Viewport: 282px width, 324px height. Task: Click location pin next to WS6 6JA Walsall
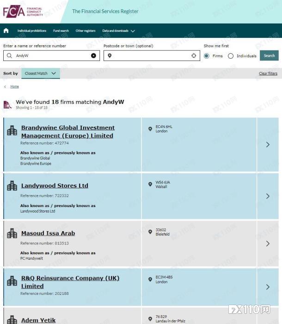pyautogui.click(x=150, y=184)
